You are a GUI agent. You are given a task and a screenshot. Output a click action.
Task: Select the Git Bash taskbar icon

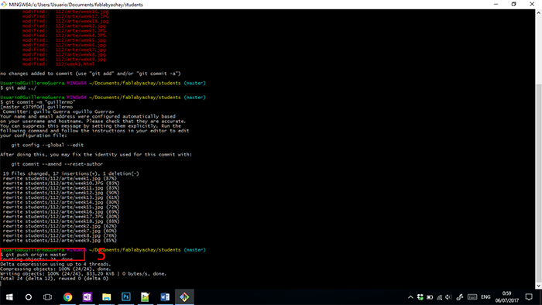[x=184, y=297]
